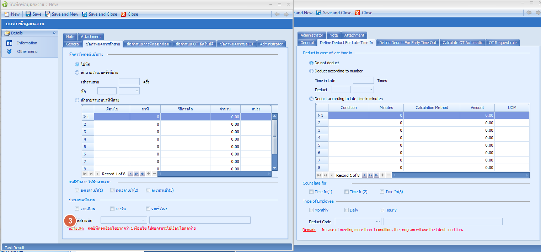
Task: Select 'Deduct according to late time in minutes'
Action: [x=312, y=99]
